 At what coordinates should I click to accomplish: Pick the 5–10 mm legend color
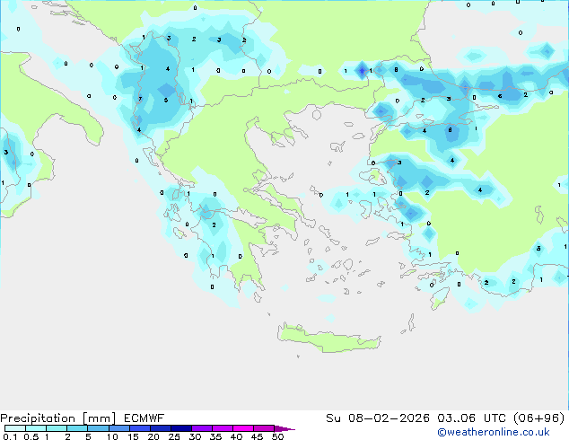coord(98,428)
